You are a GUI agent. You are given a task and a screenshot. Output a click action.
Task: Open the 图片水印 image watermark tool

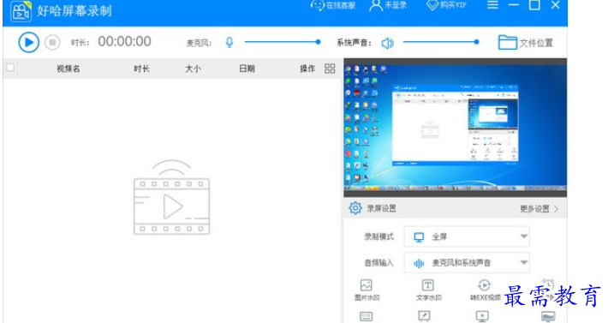coord(367,290)
